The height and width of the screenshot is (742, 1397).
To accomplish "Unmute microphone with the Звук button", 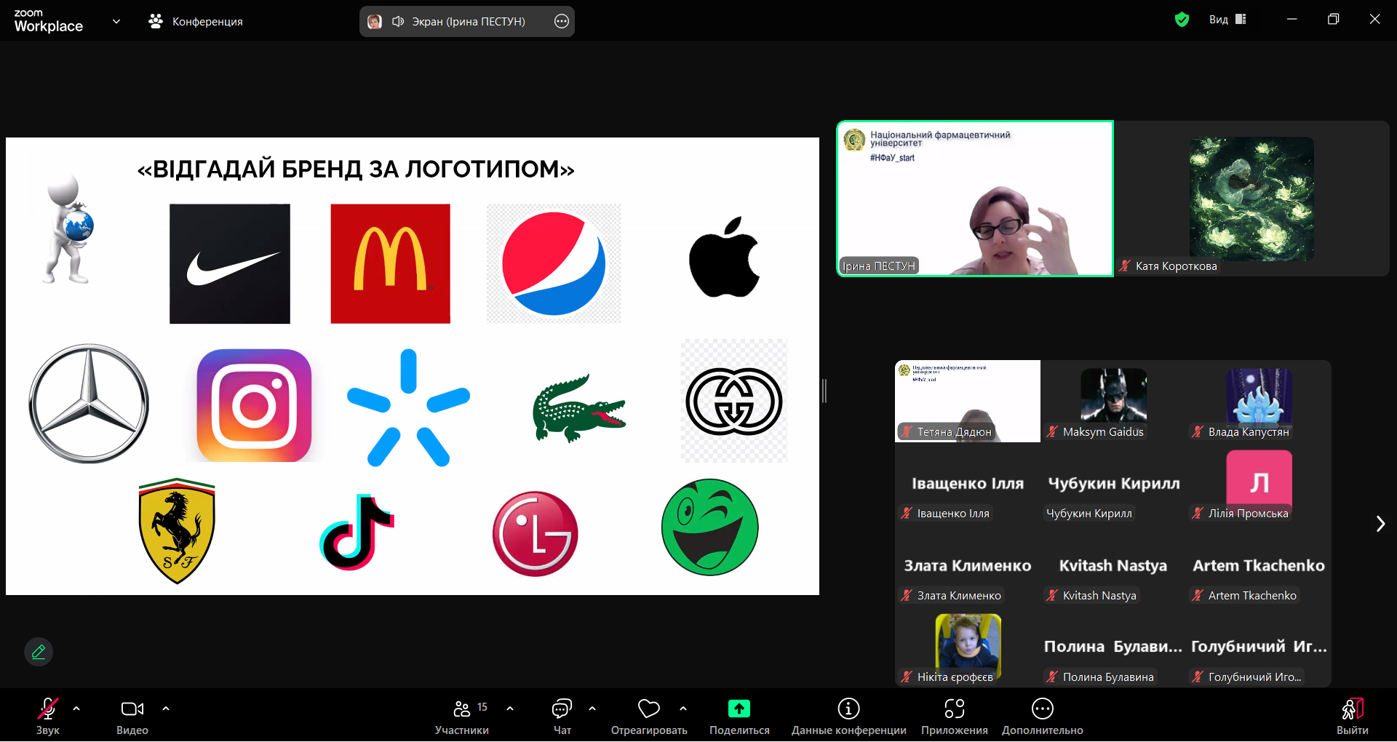I will pos(48,716).
